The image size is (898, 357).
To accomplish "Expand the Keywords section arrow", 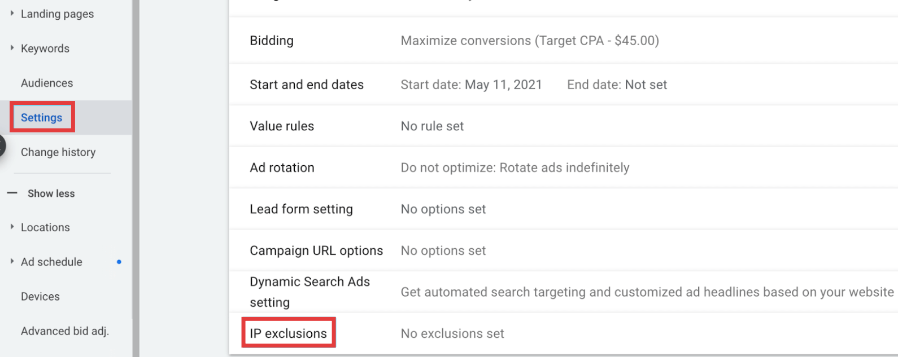I will 12,48.
